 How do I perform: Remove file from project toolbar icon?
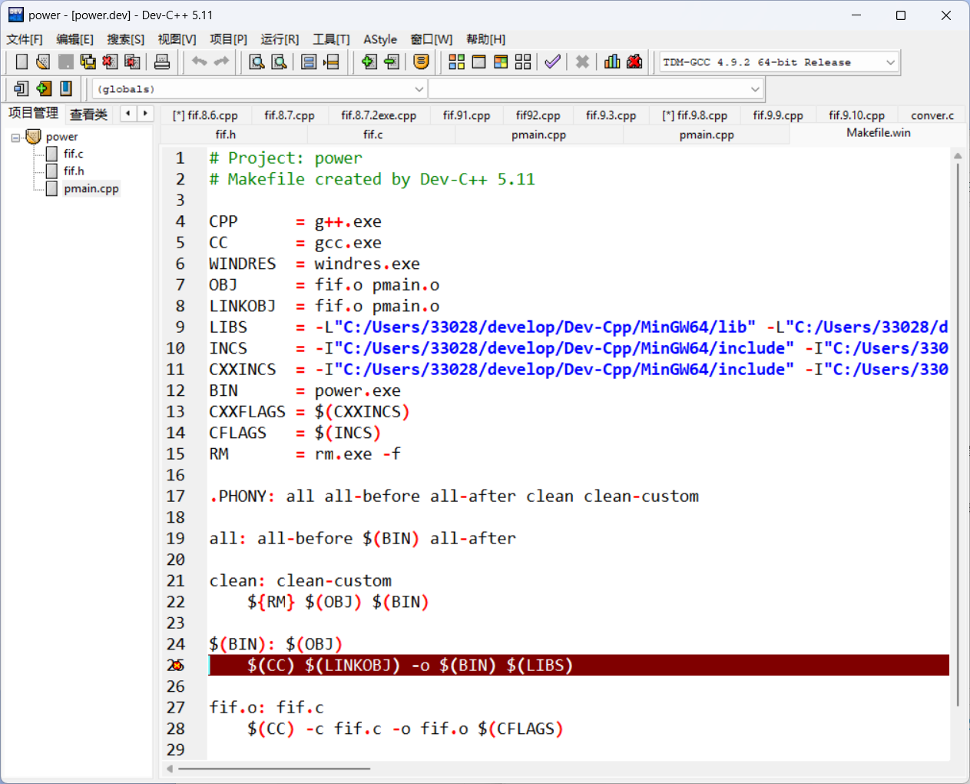coord(392,61)
